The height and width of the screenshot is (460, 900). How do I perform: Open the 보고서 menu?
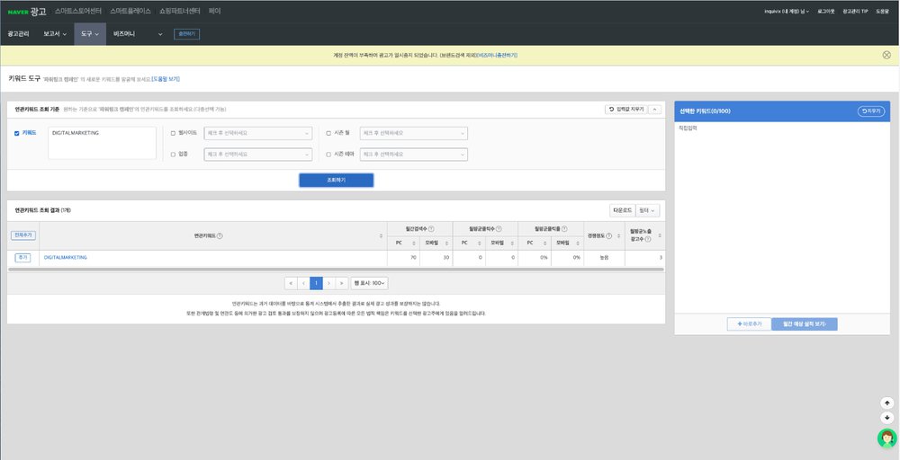point(56,34)
